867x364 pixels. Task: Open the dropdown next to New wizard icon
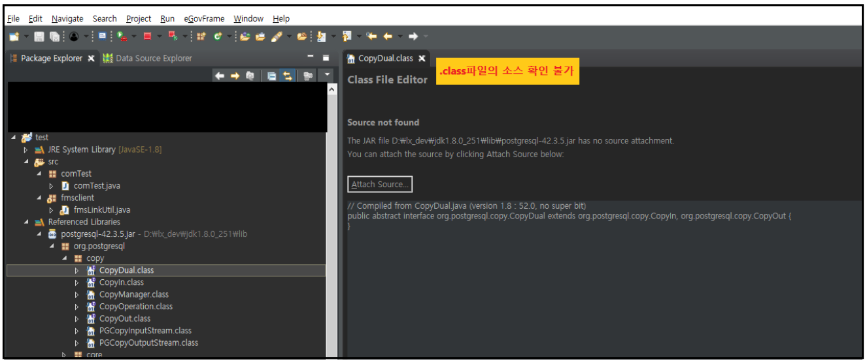(27, 37)
